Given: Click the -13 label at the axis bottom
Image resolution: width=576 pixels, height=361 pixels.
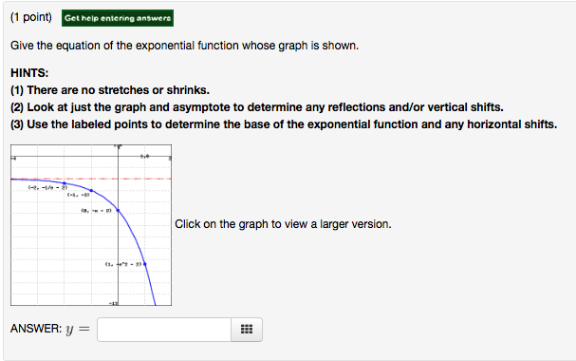Looking at the screenshot, I should [113, 303].
